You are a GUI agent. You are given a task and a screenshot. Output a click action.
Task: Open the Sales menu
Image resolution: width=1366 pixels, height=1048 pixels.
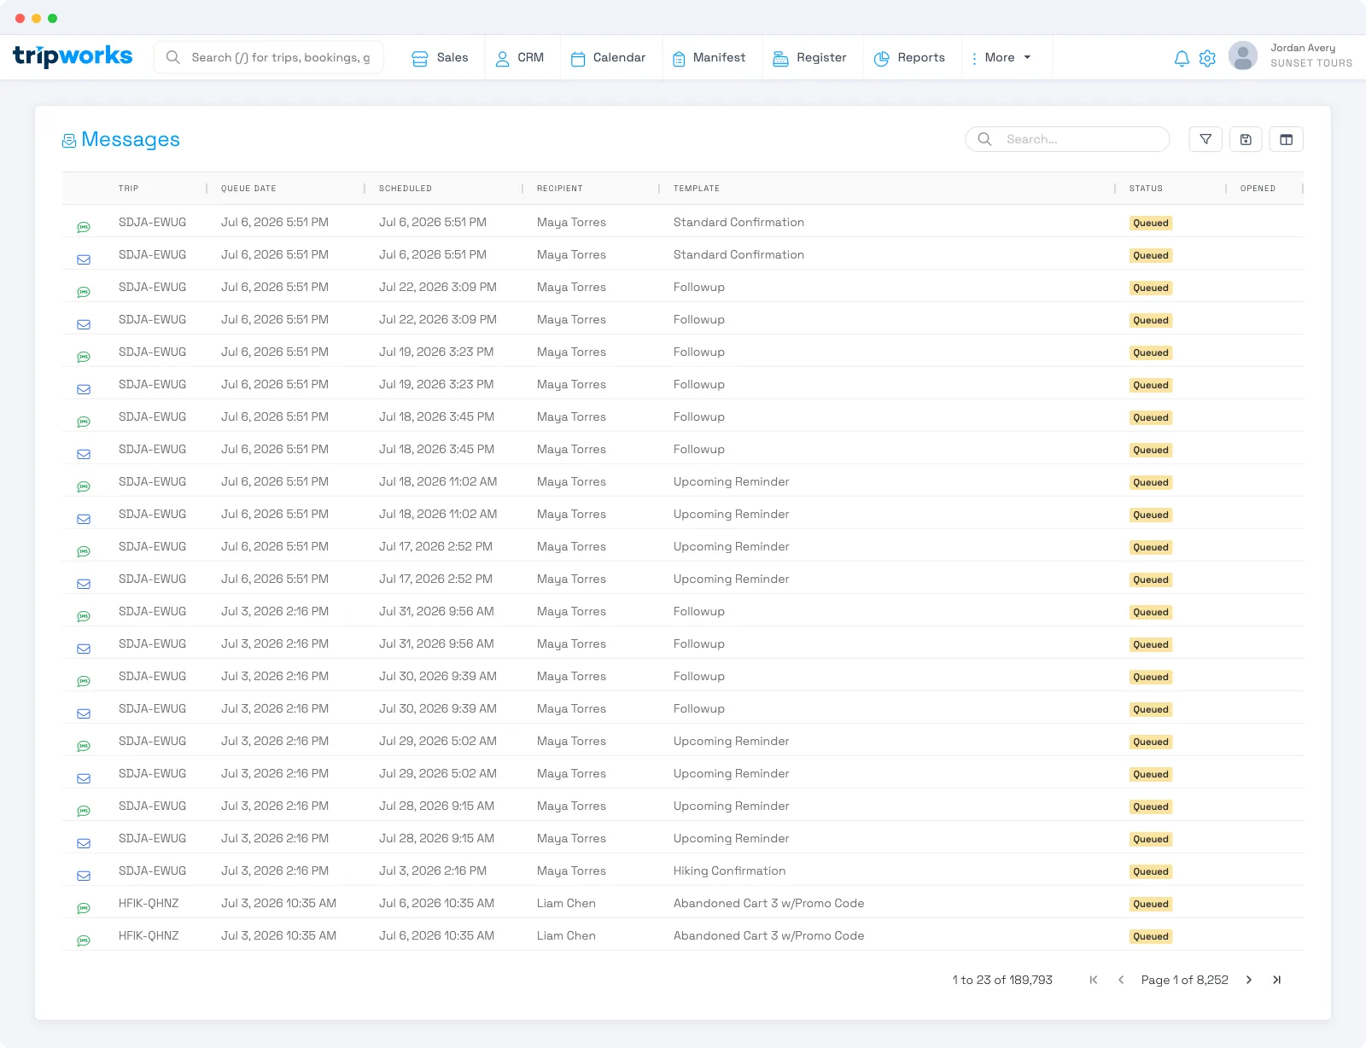441,57
